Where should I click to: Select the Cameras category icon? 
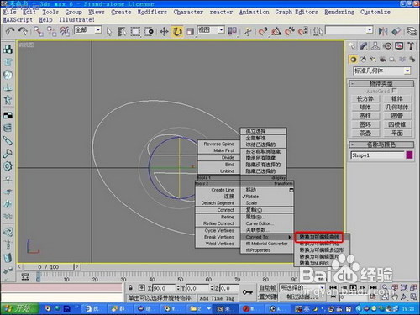382,60
